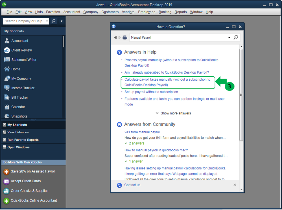The width and height of the screenshot is (282, 210).
Task: Open Calculate payroll taxes manually link
Action: pos(167,82)
